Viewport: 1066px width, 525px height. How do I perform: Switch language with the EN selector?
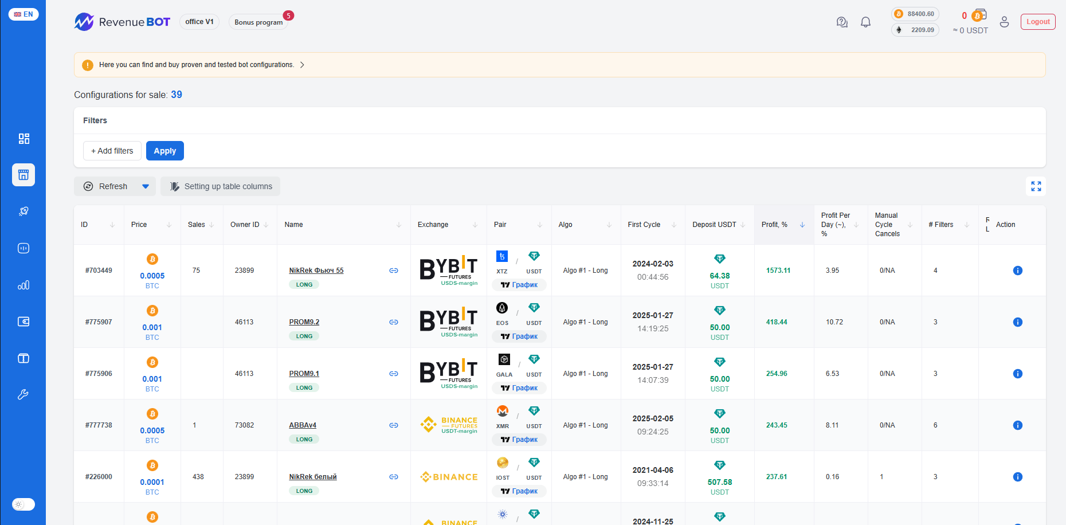23,14
